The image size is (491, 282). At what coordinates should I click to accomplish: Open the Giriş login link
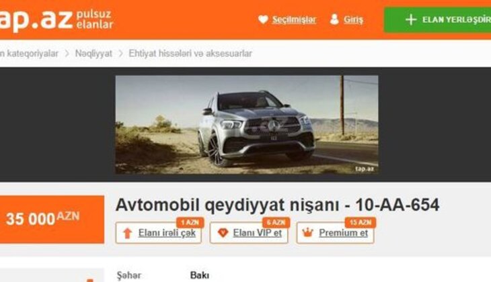[x=353, y=19]
